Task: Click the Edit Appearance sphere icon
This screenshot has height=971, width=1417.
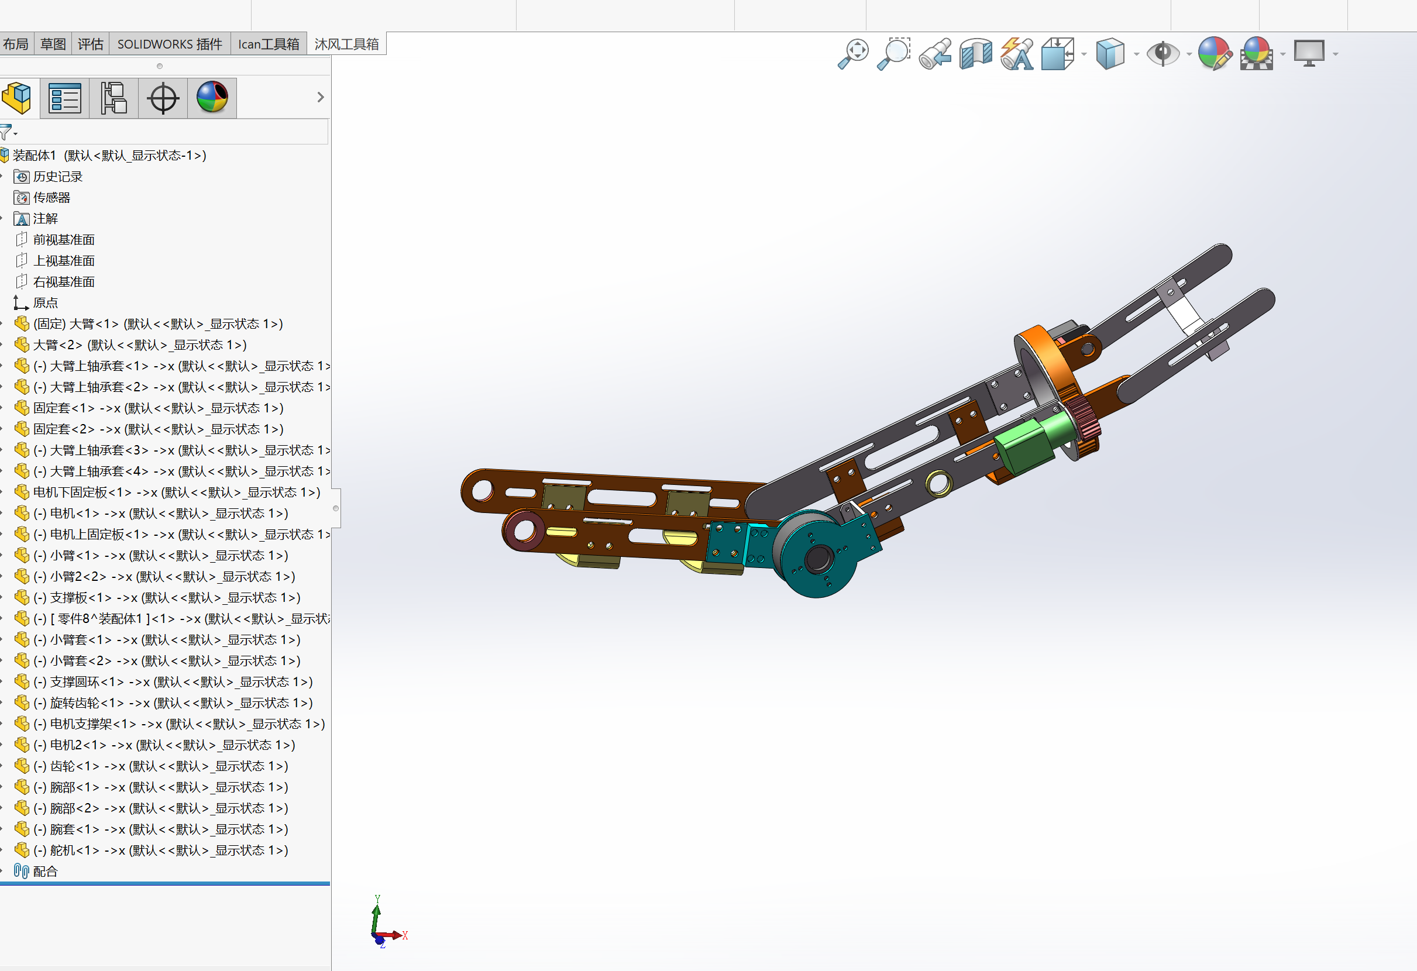Action: (x=1215, y=53)
